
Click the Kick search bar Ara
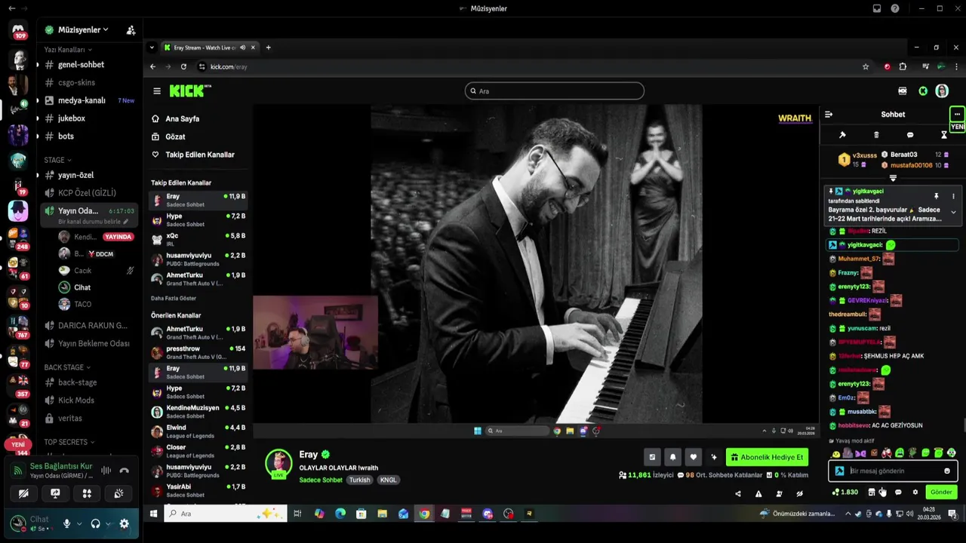coord(554,91)
